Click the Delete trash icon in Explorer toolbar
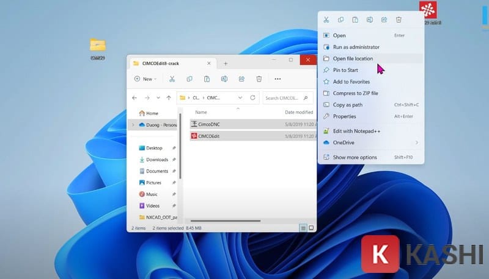489x279 pixels. point(259,79)
